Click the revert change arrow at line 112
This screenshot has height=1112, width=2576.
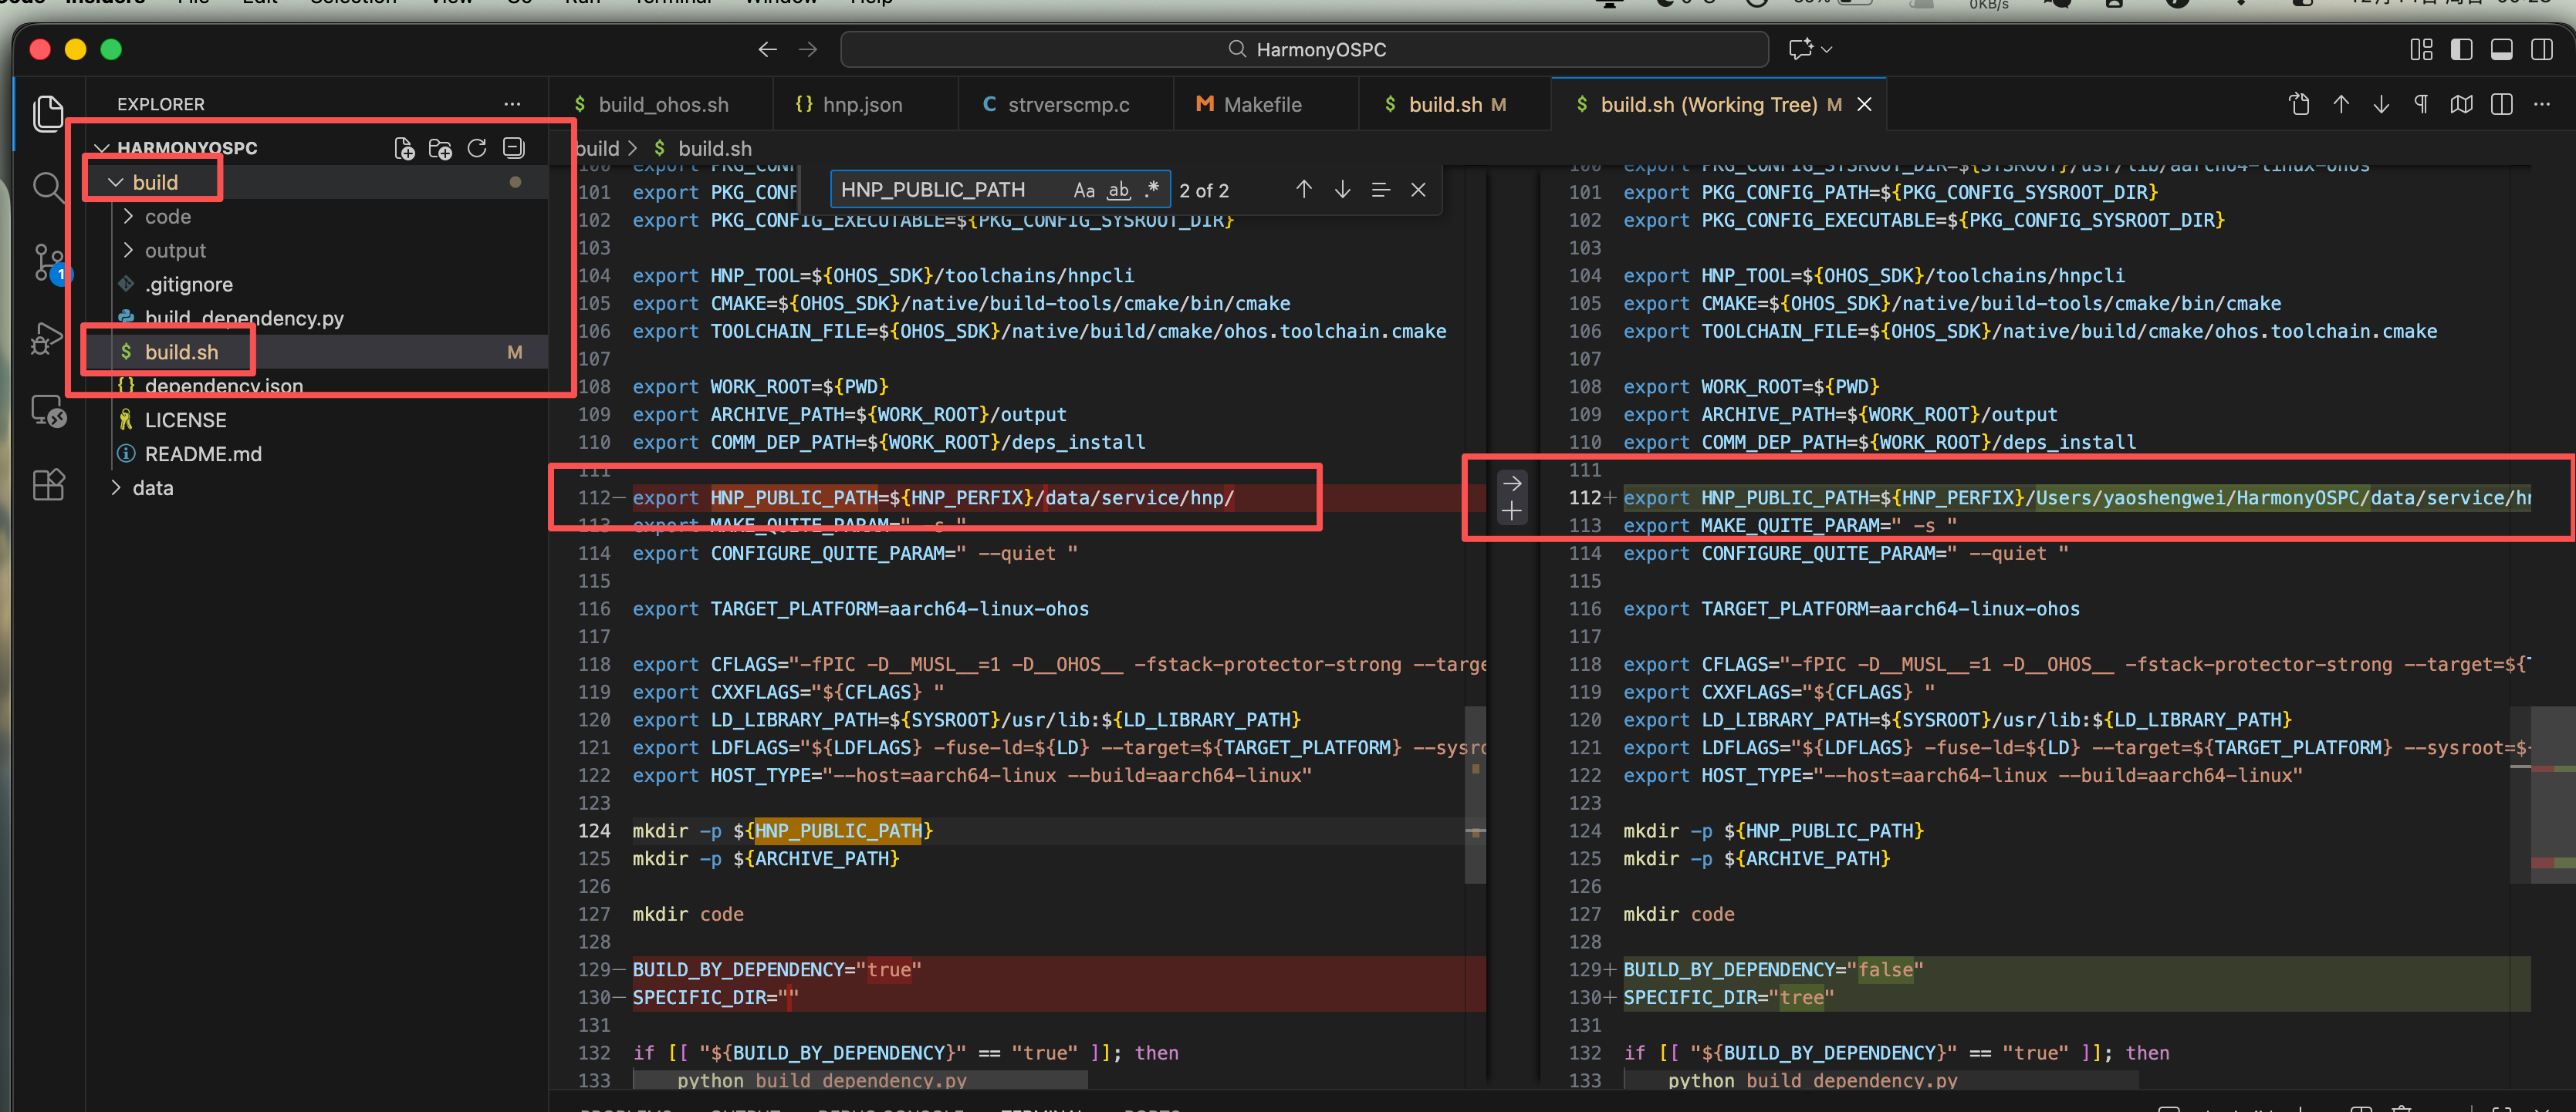[x=1512, y=484]
